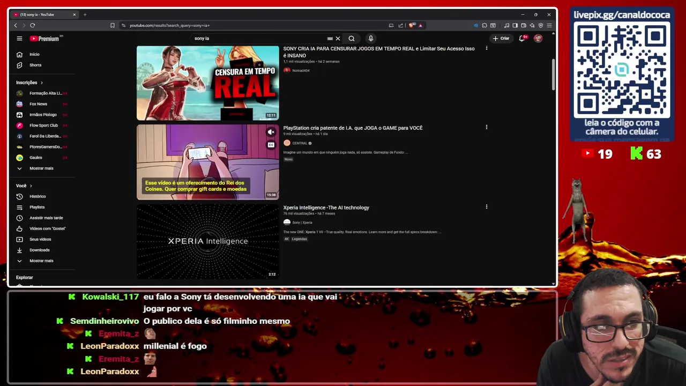This screenshot has height=386, width=686.
Task: Open options menu for Xperia Intelligence video
Action: [x=487, y=207]
